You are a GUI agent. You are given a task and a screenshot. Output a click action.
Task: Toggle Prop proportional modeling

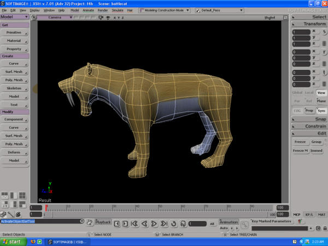[x=309, y=110]
